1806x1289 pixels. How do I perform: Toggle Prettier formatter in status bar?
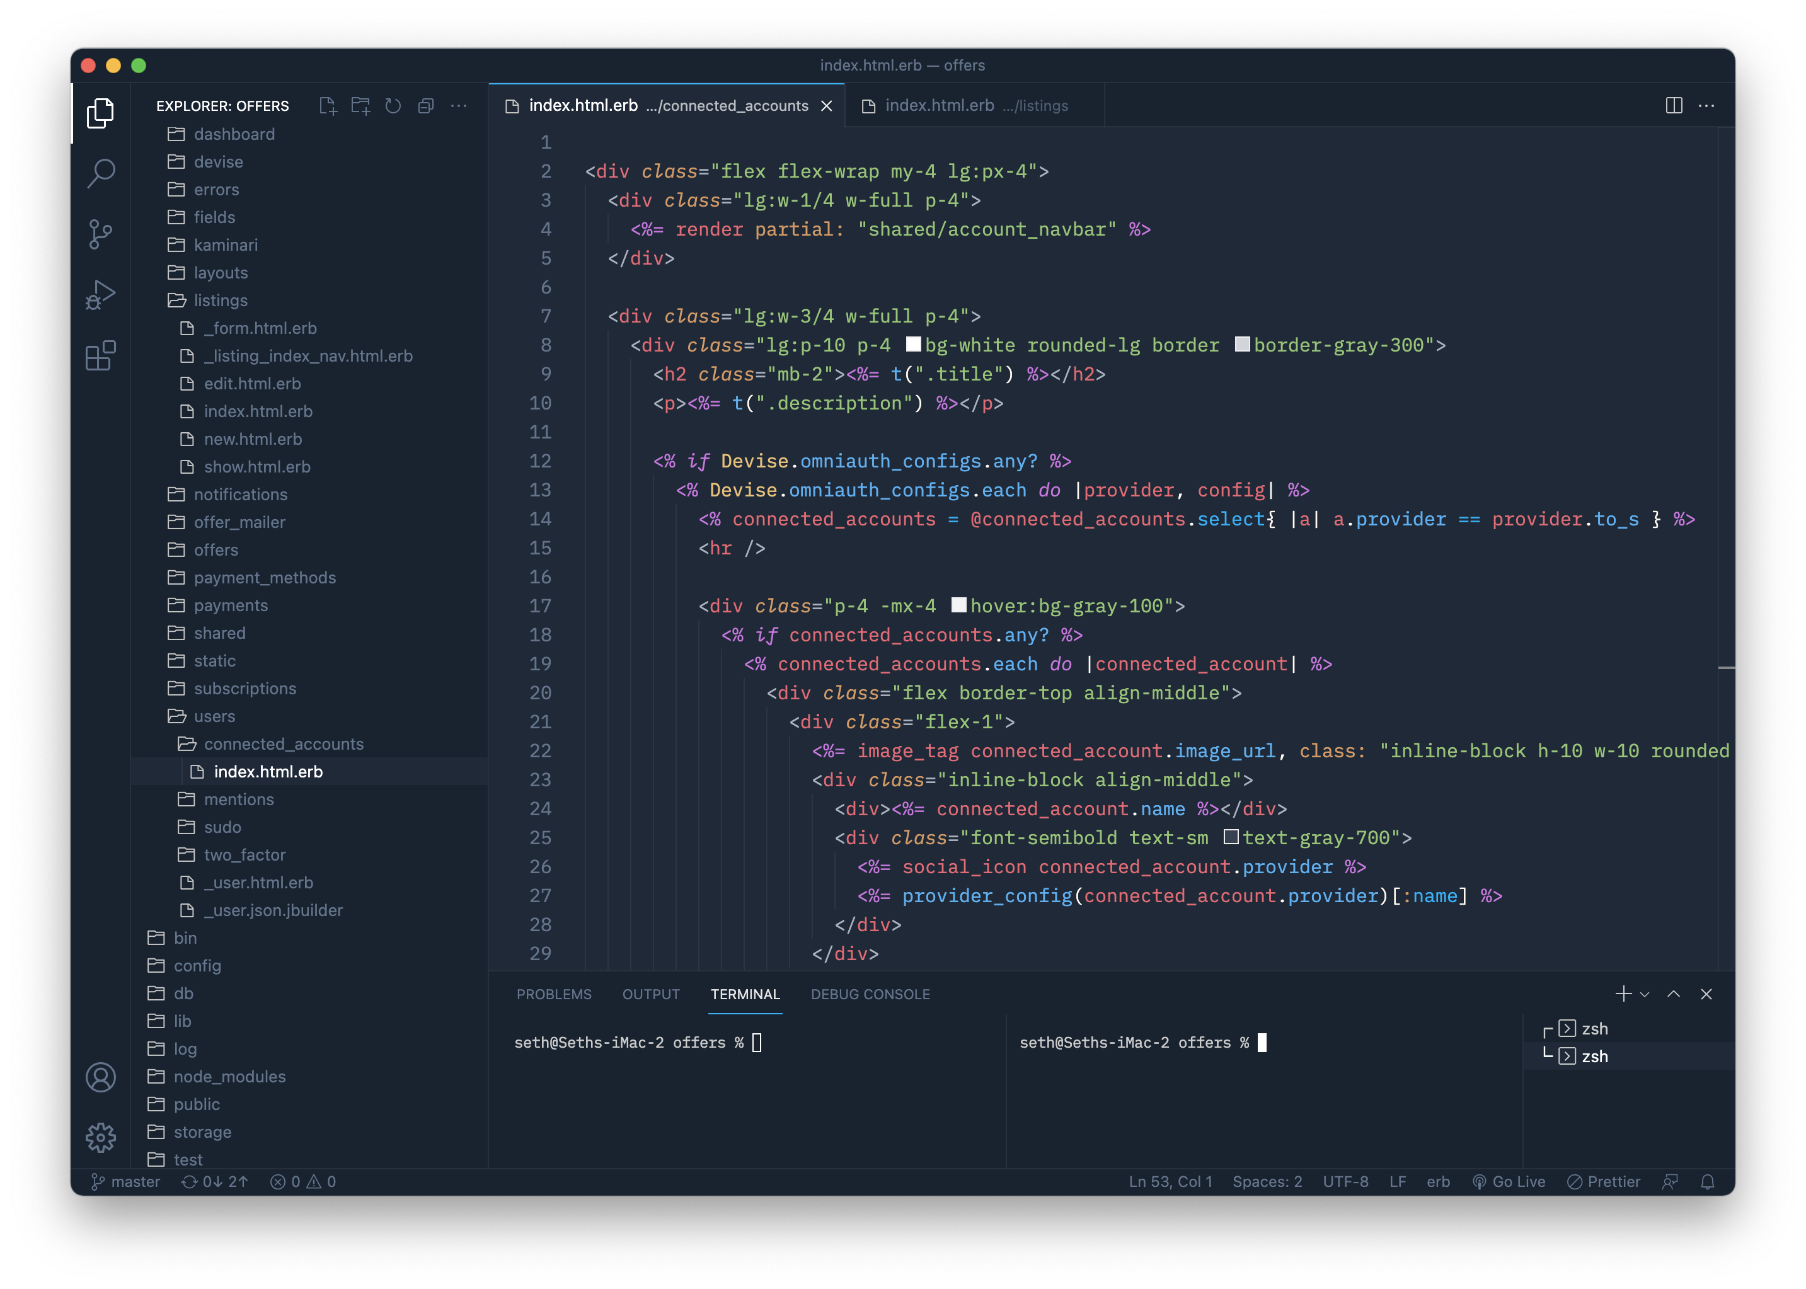click(1604, 1182)
